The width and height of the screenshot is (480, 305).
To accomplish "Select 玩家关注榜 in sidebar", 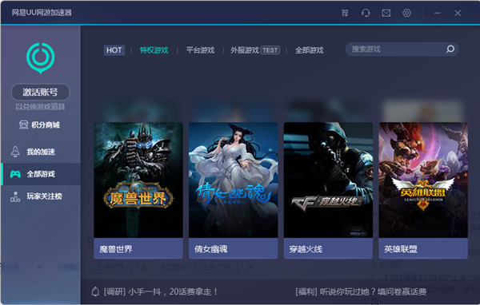I will click(41, 196).
